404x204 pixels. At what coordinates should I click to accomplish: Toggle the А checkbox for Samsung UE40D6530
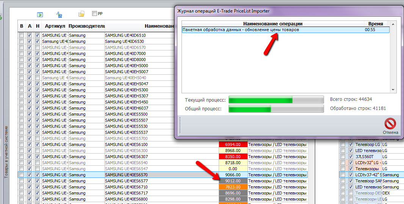pyautogui.click(x=30, y=41)
